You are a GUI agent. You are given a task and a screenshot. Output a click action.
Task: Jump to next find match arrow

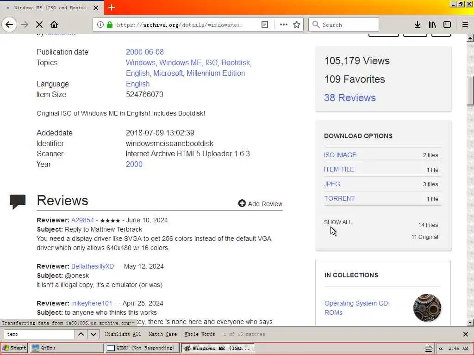[x=94, y=334]
